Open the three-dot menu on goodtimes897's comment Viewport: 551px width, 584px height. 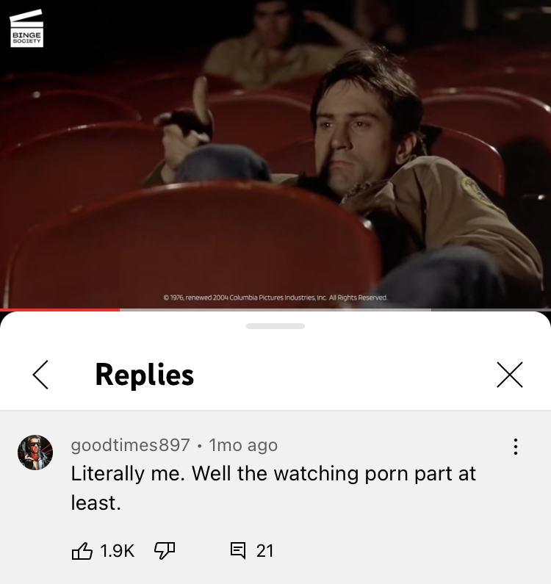pyautogui.click(x=516, y=446)
